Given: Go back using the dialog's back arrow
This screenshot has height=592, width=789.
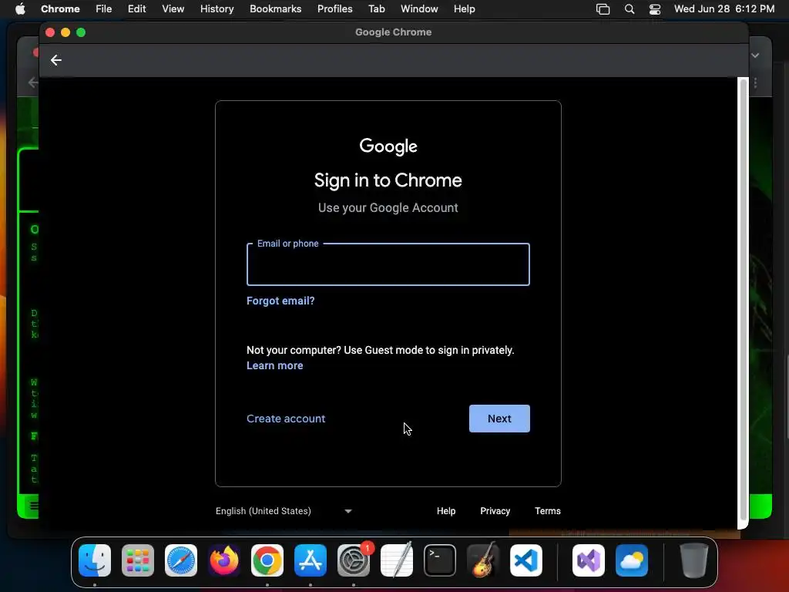Looking at the screenshot, I should (x=55, y=60).
